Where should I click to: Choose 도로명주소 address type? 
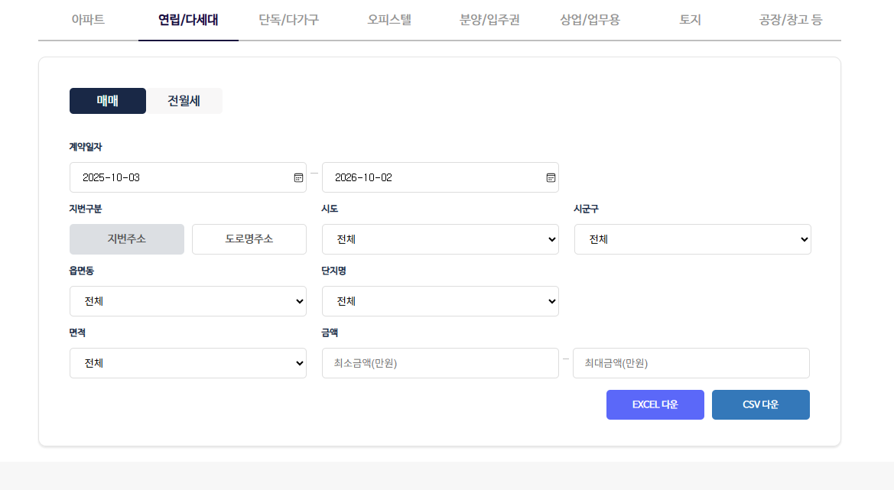point(249,239)
